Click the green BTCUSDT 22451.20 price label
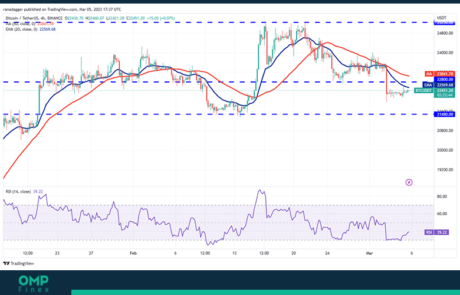Image resolution: width=460 pixels, height=295 pixels. coord(435,91)
